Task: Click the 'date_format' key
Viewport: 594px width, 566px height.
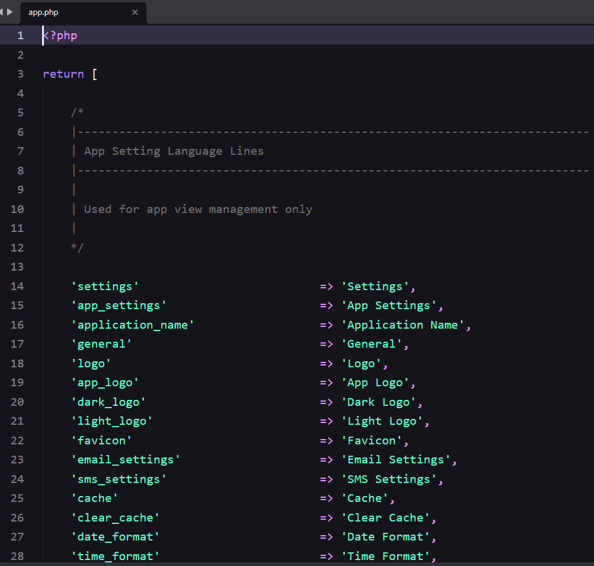Action: pyautogui.click(x=115, y=537)
